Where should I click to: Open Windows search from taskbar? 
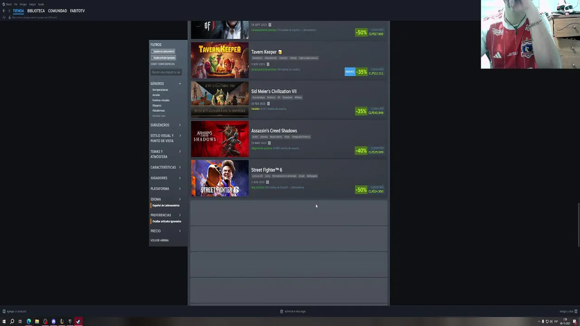pos(12,321)
